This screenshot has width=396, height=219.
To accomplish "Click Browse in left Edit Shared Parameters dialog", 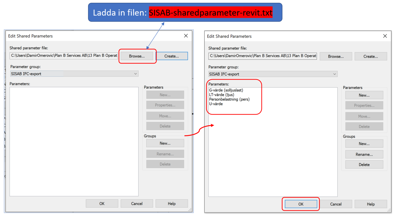I will pyautogui.click(x=137, y=56).
